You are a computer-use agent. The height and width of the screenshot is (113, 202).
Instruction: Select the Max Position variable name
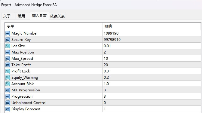tap(23, 52)
